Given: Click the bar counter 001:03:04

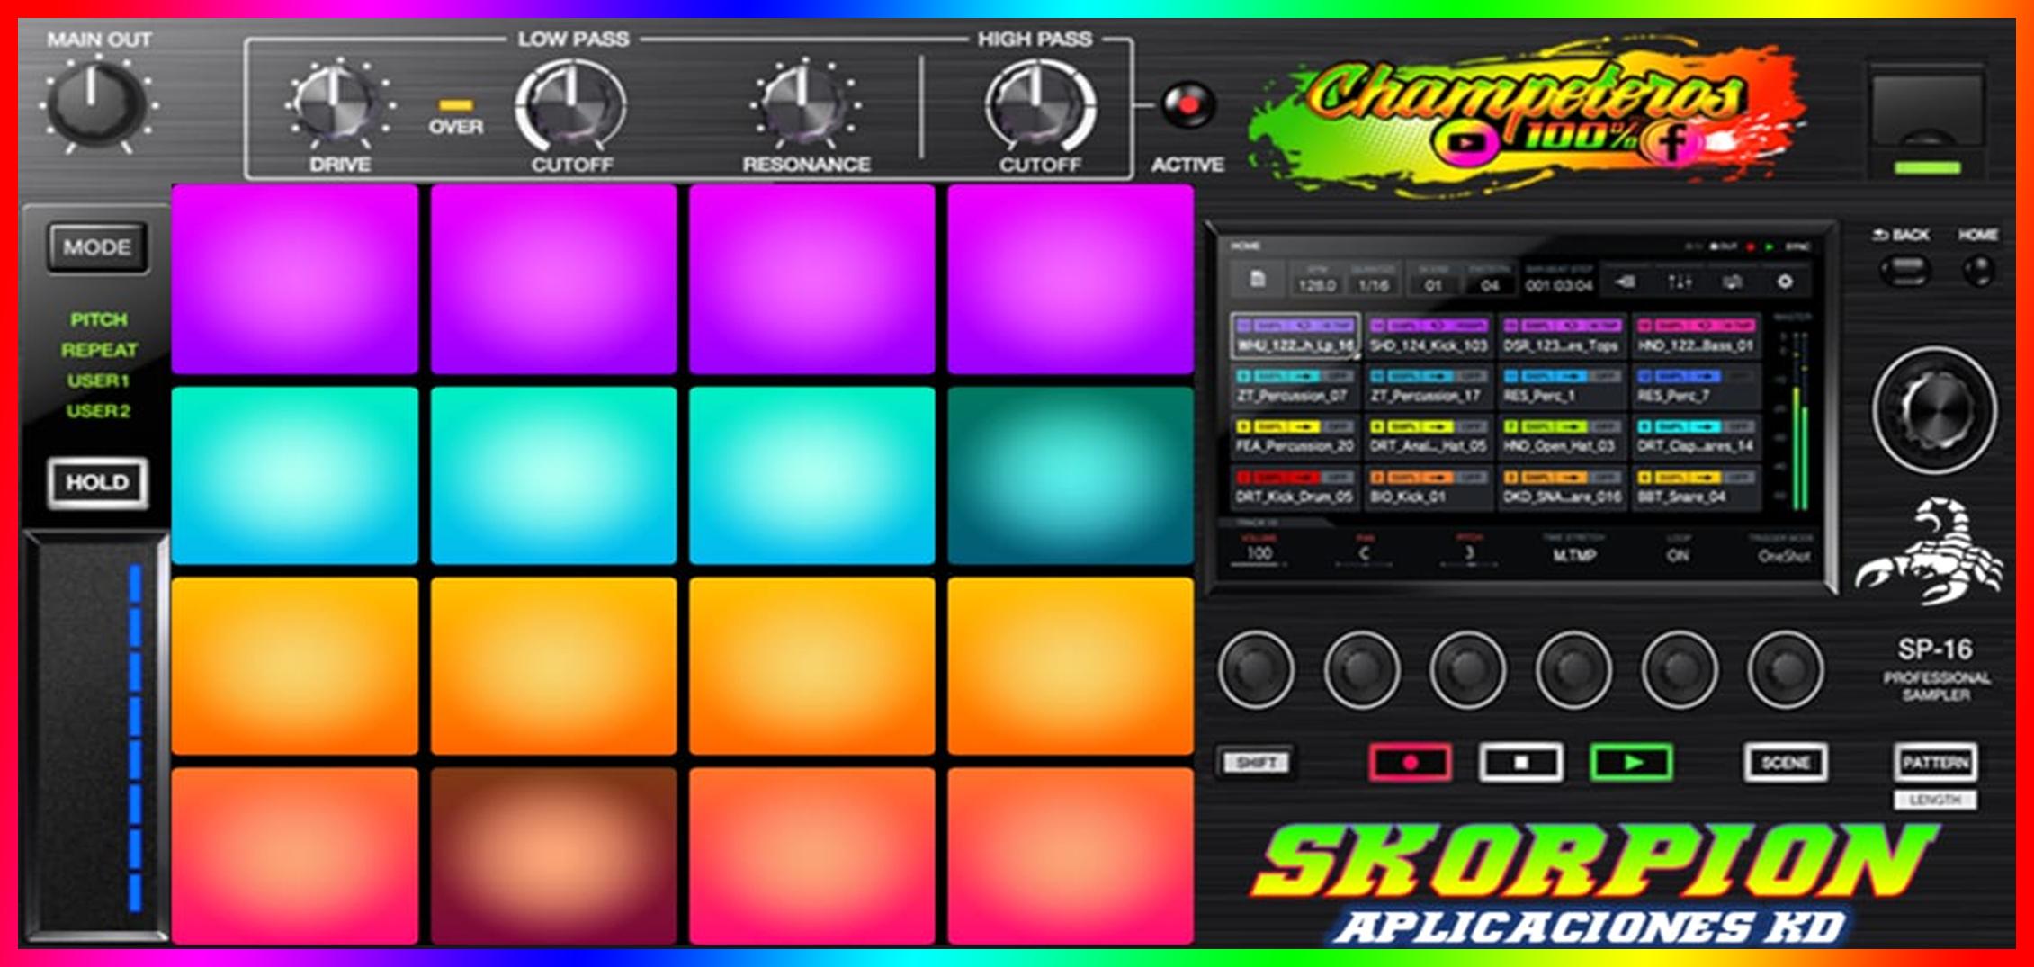Looking at the screenshot, I should (x=1559, y=285).
